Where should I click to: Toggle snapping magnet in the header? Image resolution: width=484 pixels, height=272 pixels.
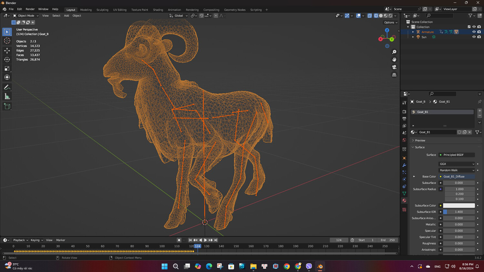point(201,15)
